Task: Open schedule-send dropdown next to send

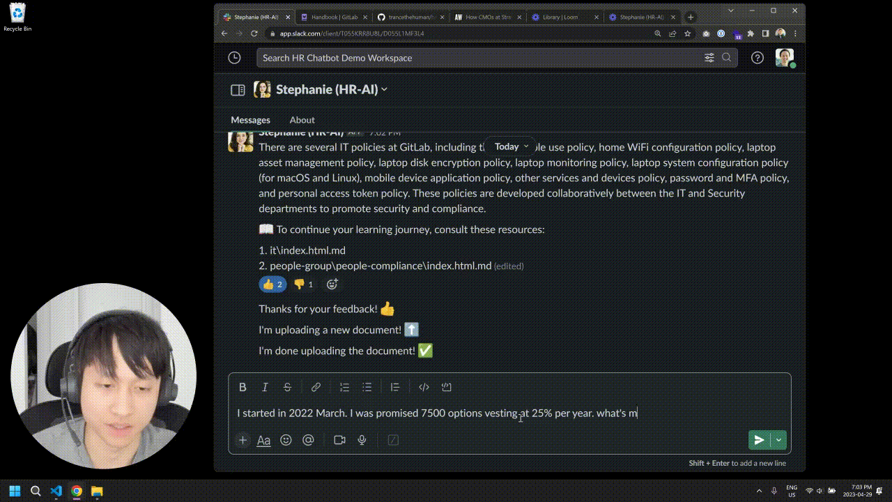Action: pos(778,440)
